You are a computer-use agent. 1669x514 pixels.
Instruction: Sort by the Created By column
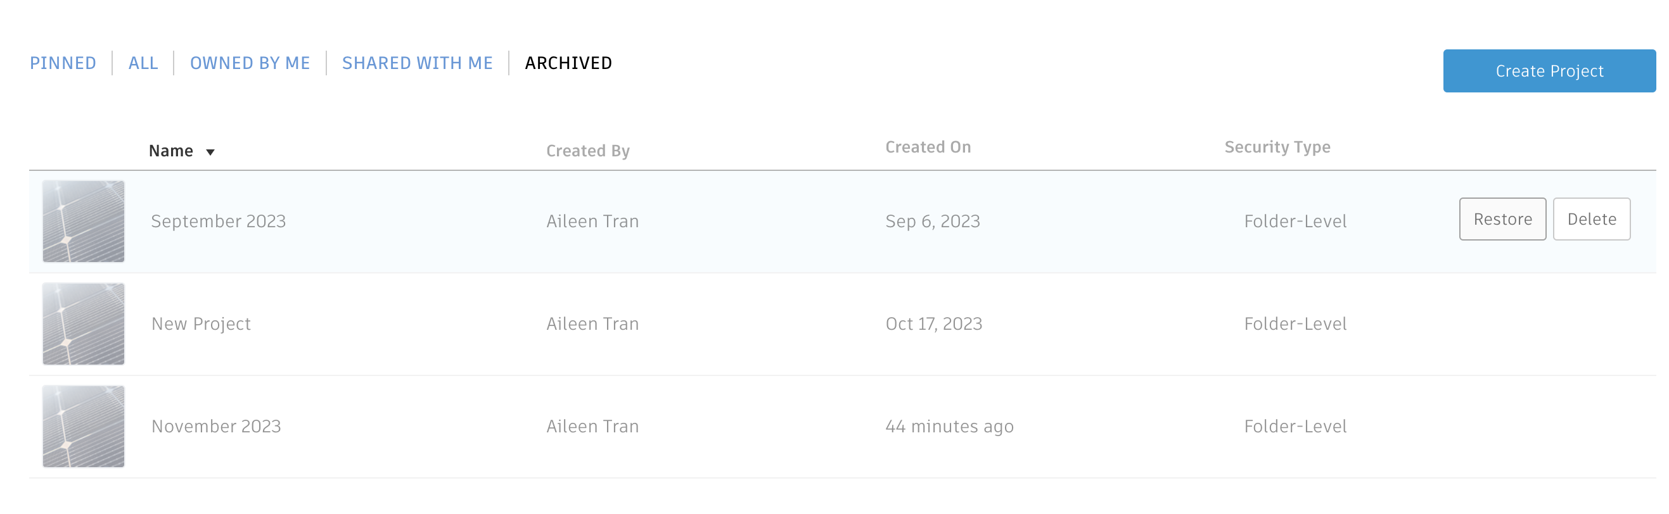pos(587,151)
